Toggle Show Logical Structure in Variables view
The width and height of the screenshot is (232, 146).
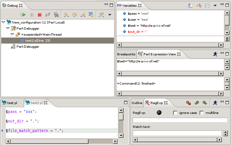coord(199,6)
